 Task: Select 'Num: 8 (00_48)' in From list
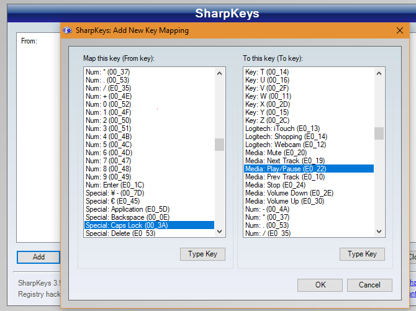150,169
